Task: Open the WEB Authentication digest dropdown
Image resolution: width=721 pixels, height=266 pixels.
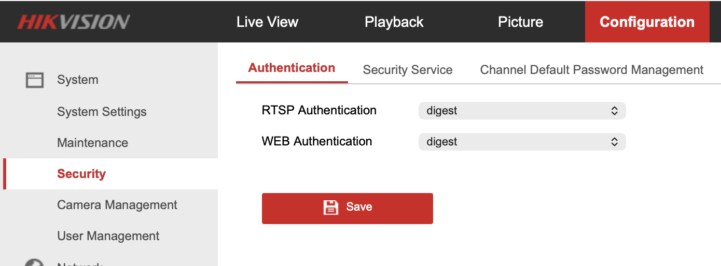Action: [x=522, y=142]
